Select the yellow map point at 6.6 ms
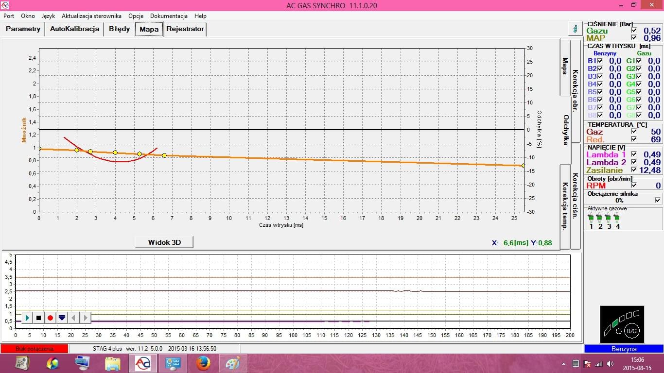Viewport: 664px width, 373px height. (x=164, y=155)
